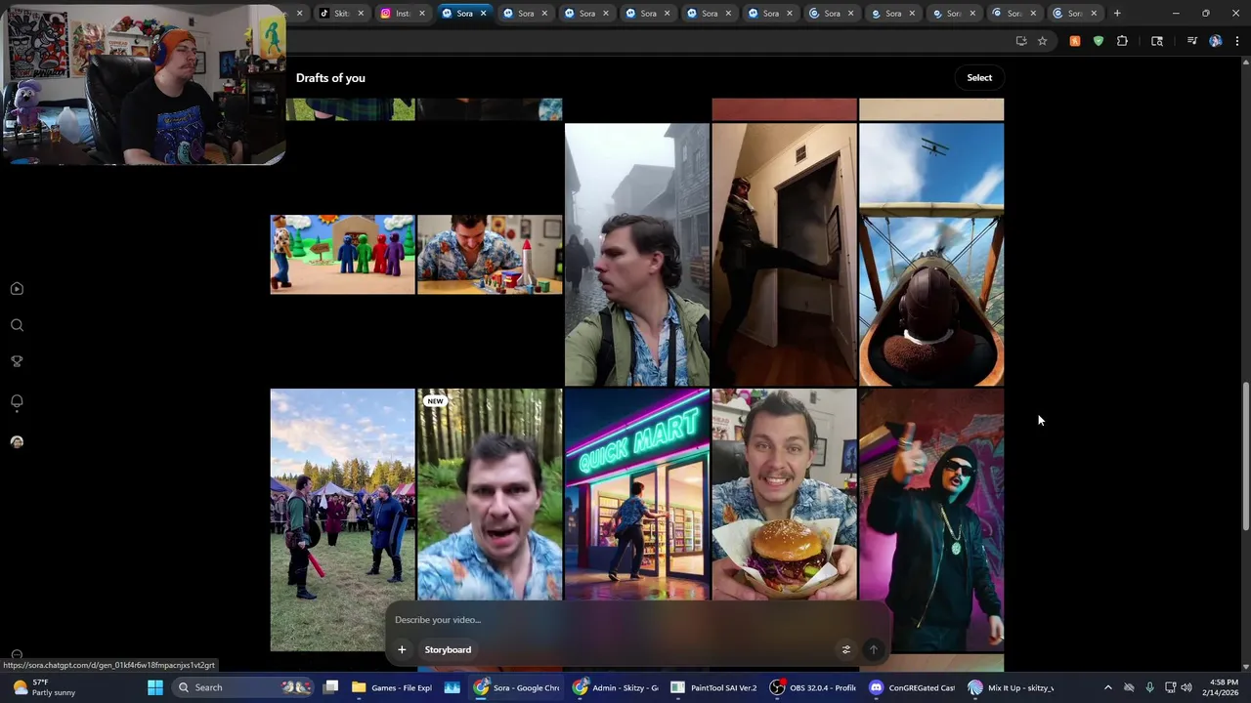1251x703 pixels.
Task: Open weather widget showing 57°F
Action: (44, 687)
